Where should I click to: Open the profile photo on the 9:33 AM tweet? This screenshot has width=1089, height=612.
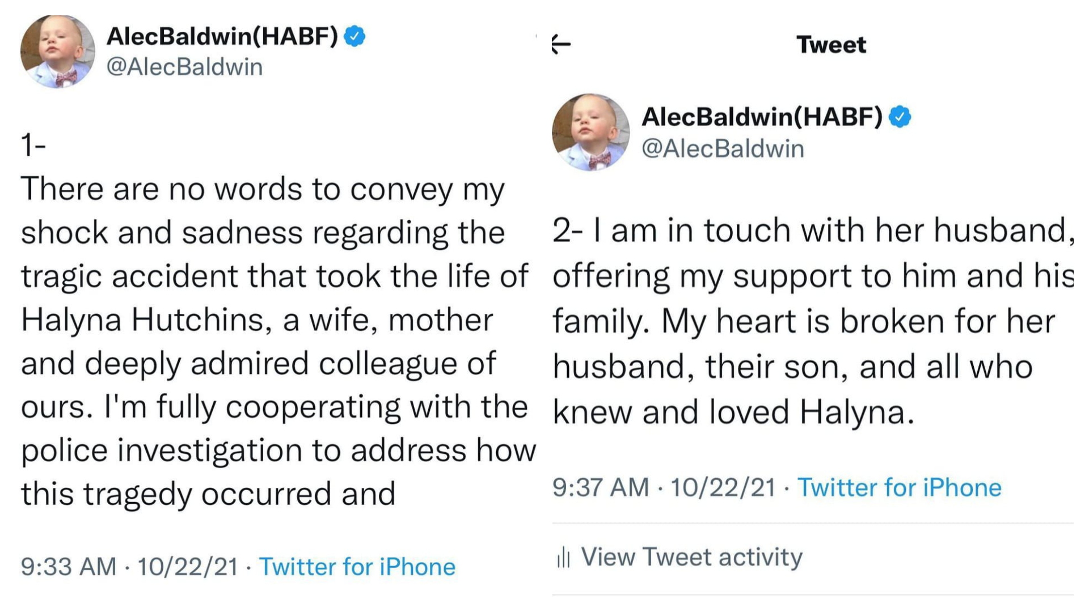pos(57,52)
